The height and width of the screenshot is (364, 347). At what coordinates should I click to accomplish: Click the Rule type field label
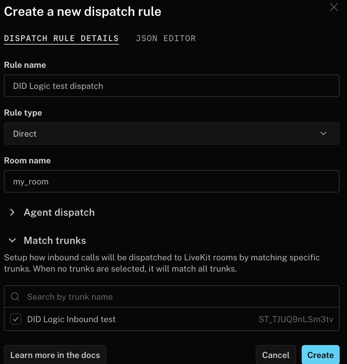coord(23,113)
